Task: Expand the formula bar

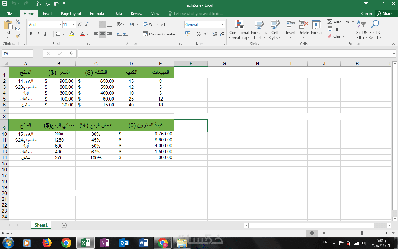Action: [394, 54]
